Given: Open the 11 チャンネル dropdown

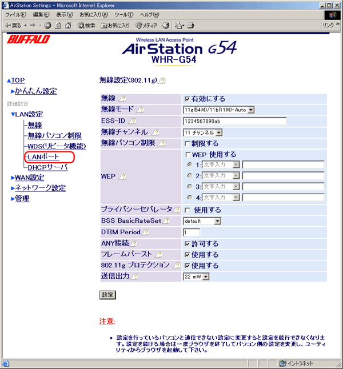Looking at the screenshot, I should point(202,133).
